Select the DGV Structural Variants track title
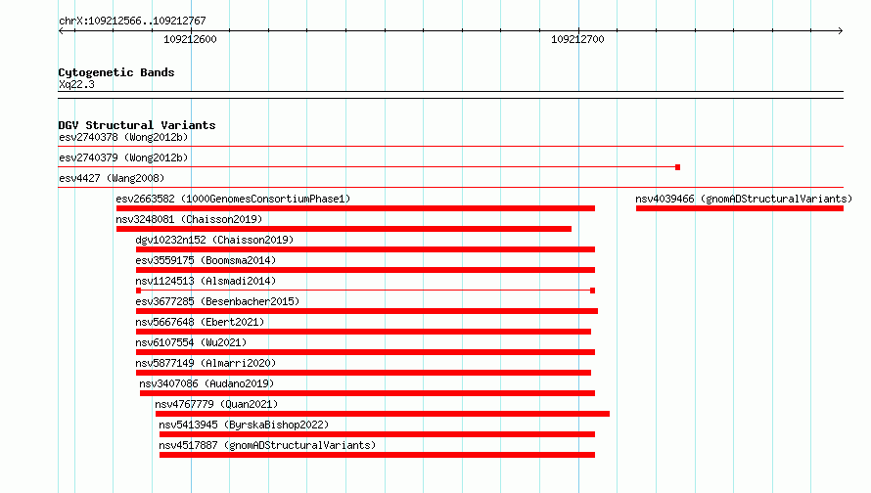Viewport: 871px width, 493px height. 137,125
